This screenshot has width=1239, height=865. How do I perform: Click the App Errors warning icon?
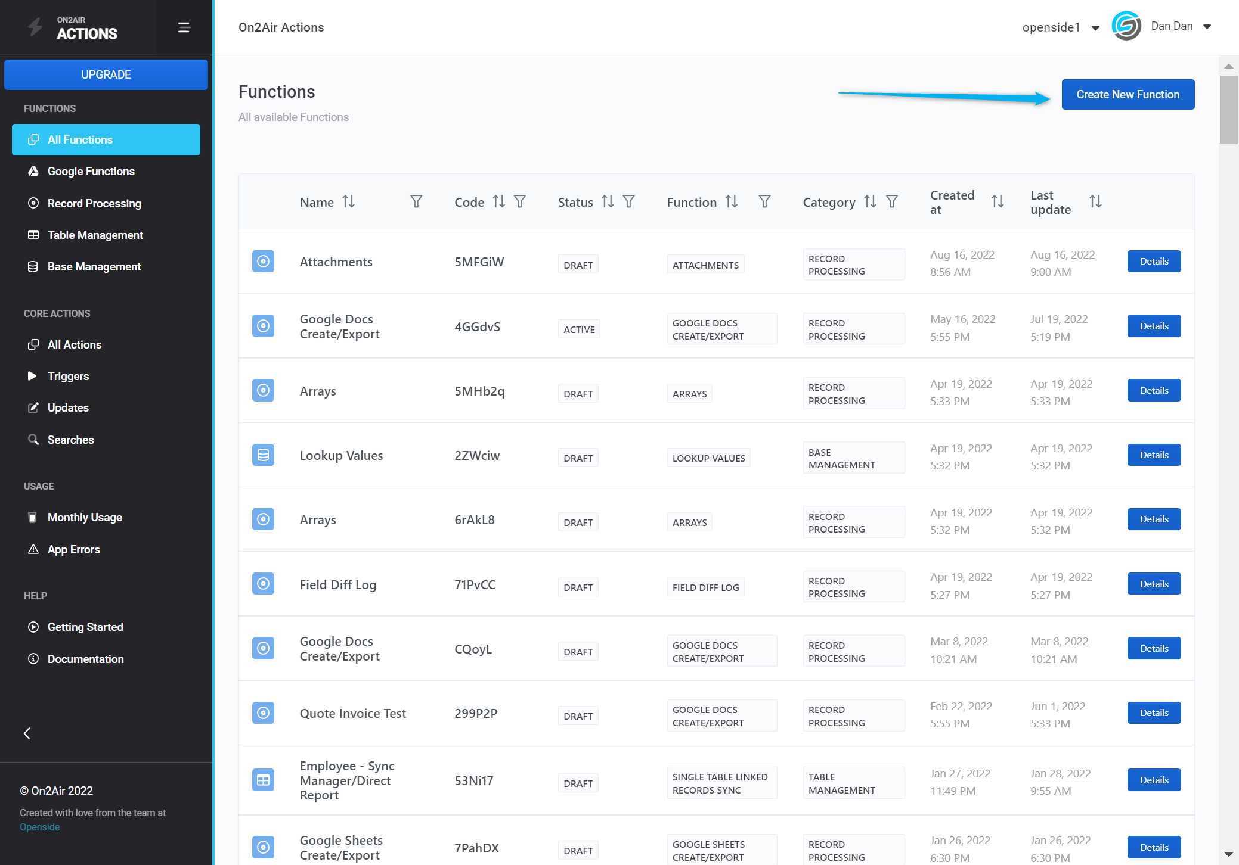click(x=33, y=549)
